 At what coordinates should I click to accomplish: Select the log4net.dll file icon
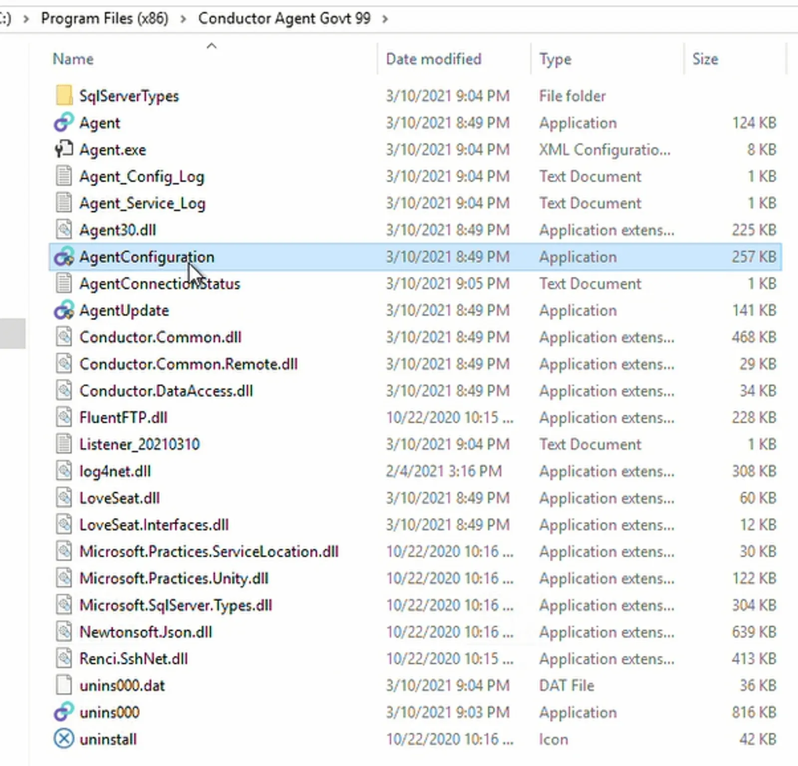[x=64, y=471]
